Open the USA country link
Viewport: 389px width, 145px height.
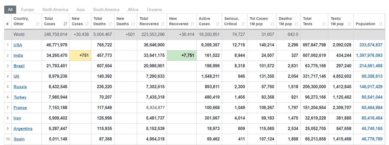tap(18, 45)
